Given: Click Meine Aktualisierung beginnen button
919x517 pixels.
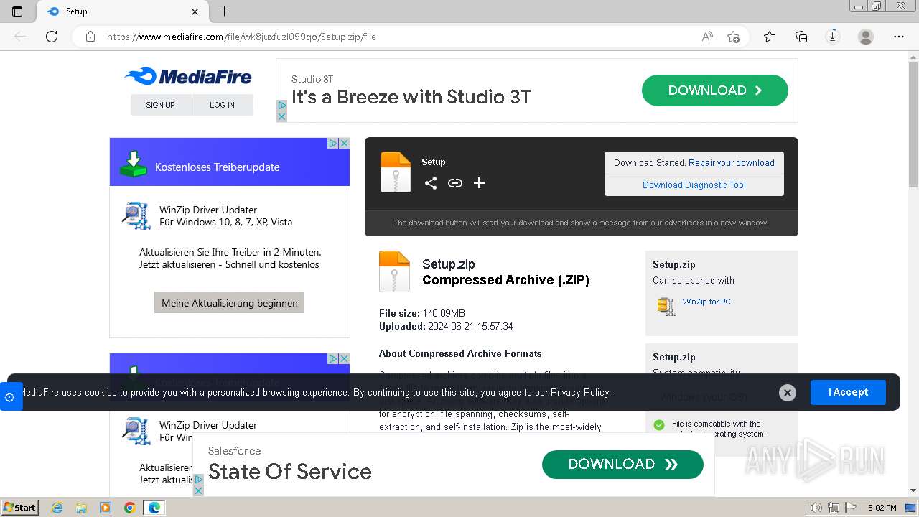Looking at the screenshot, I should (230, 303).
